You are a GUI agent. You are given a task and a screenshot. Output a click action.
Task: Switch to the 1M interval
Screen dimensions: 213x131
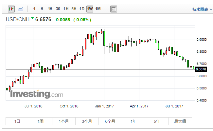pos(98,9)
